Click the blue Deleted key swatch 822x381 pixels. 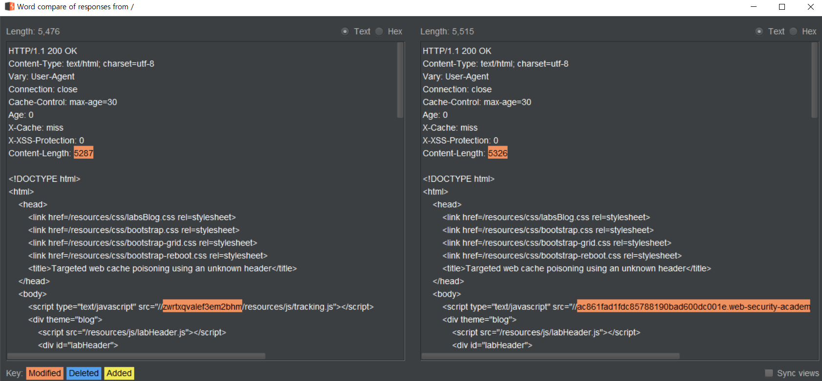point(83,373)
